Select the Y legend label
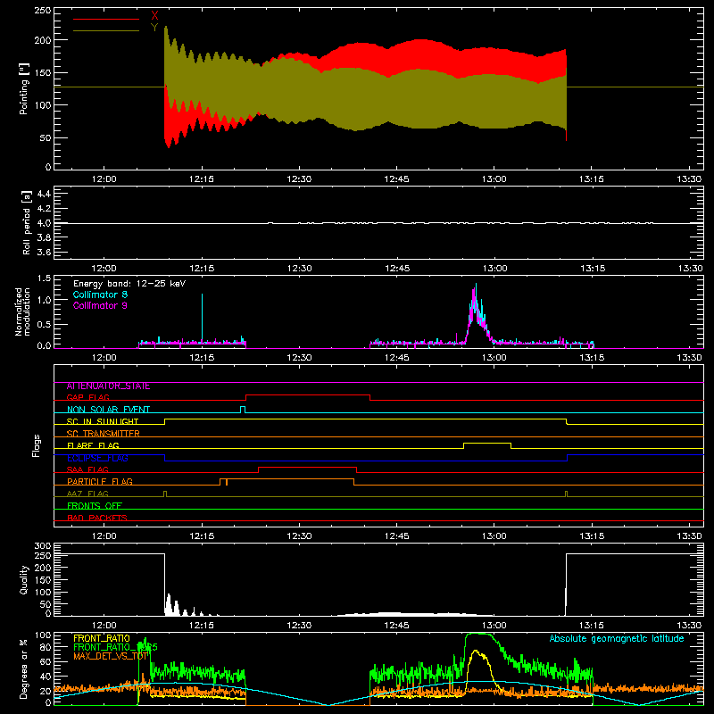 [x=154, y=28]
